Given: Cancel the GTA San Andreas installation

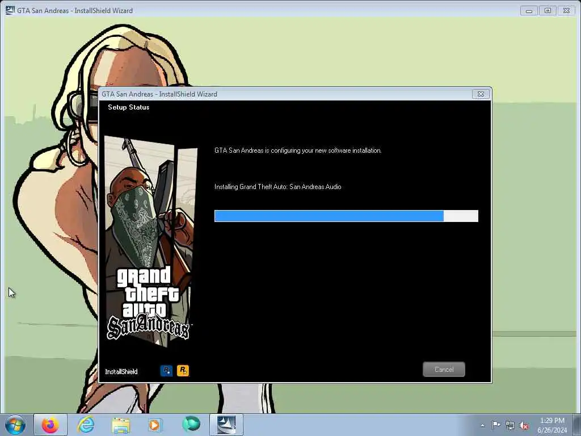Looking at the screenshot, I should click(444, 369).
